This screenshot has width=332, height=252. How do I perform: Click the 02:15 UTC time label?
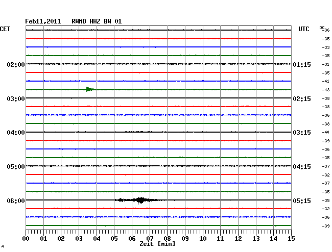pyautogui.click(x=302, y=99)
